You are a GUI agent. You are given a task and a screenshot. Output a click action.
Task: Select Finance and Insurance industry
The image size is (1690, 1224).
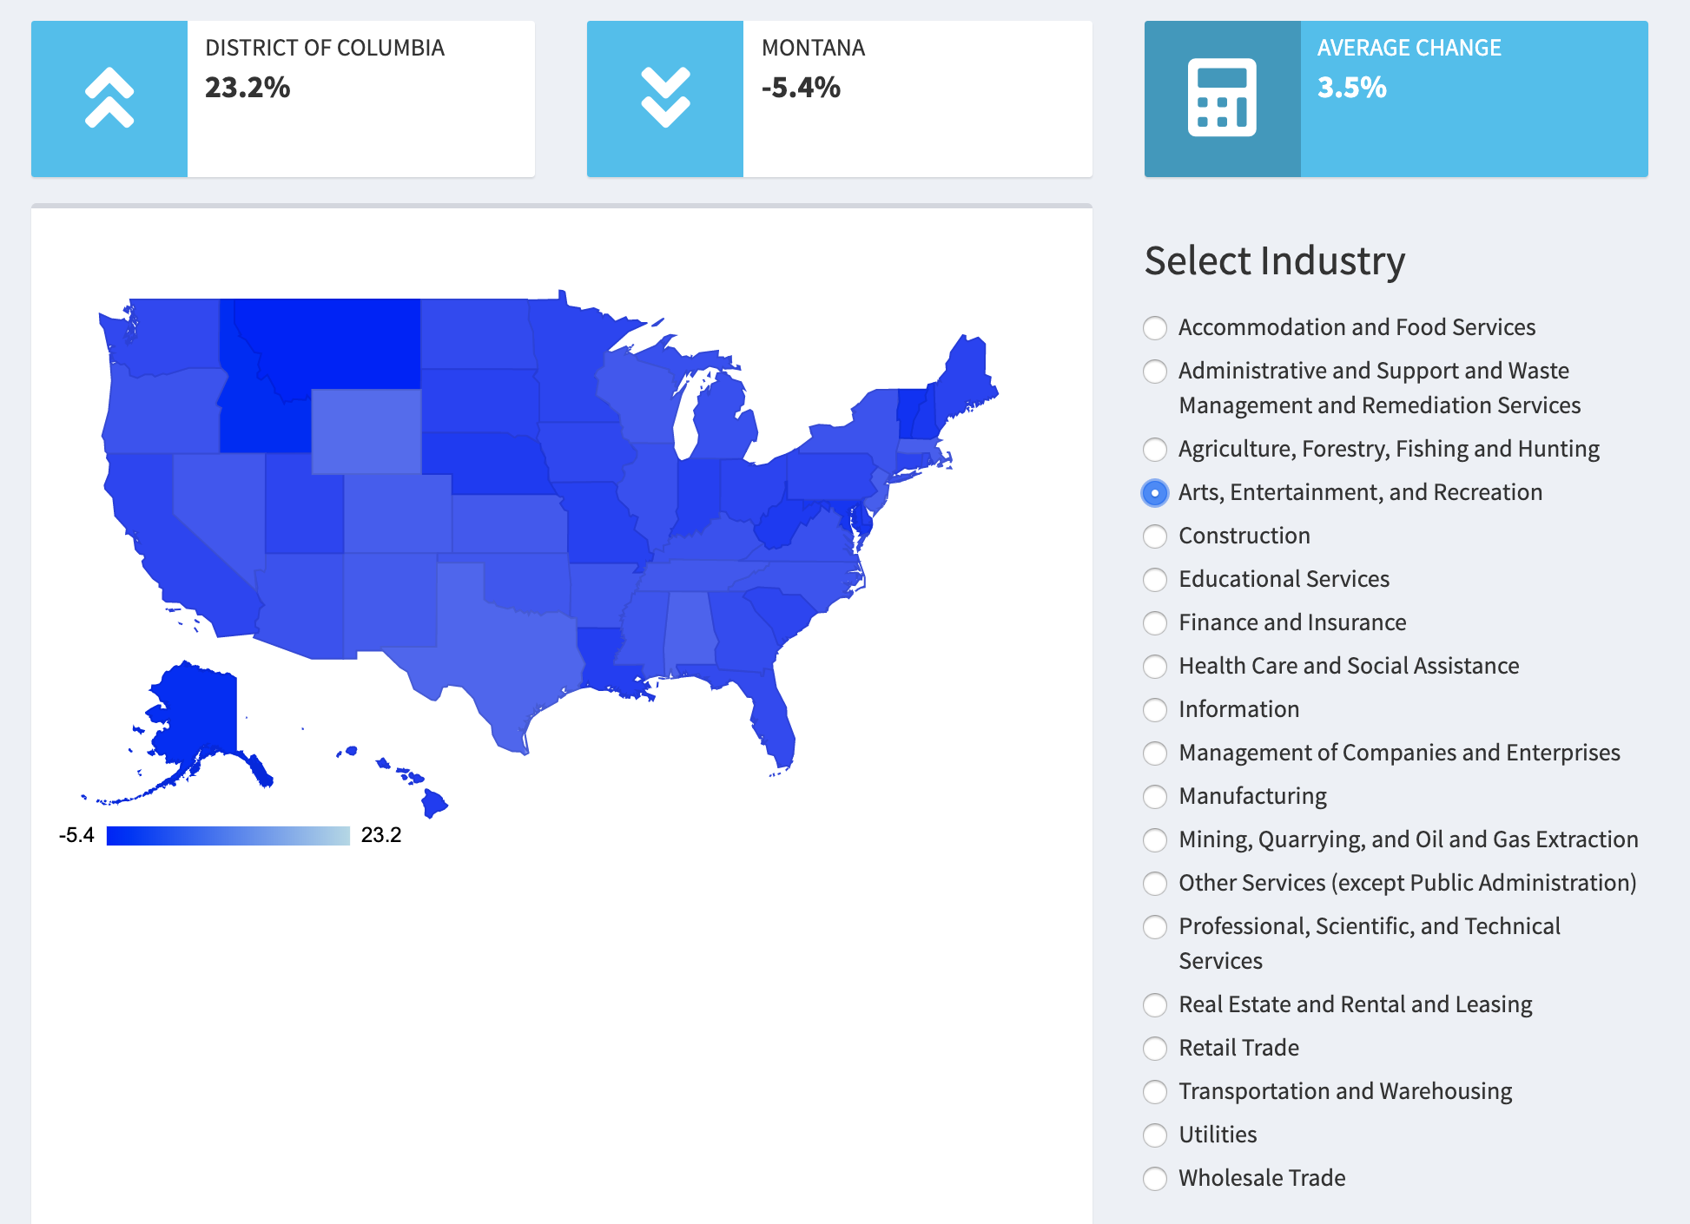click(1155, 623)
